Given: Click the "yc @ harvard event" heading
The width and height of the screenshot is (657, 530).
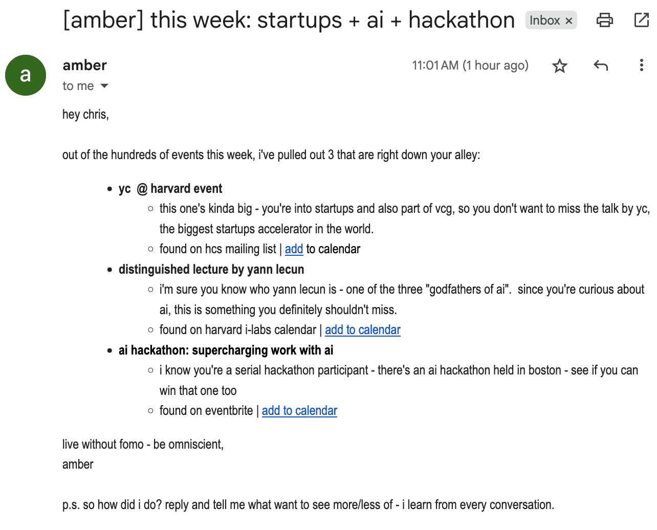Looking at the screenshot, I should [x=170, y=189].
